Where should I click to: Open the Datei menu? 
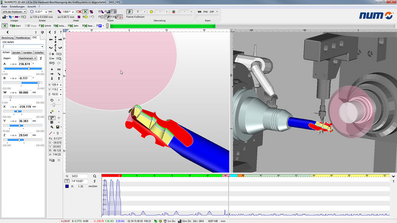click(x=4, y=6)
